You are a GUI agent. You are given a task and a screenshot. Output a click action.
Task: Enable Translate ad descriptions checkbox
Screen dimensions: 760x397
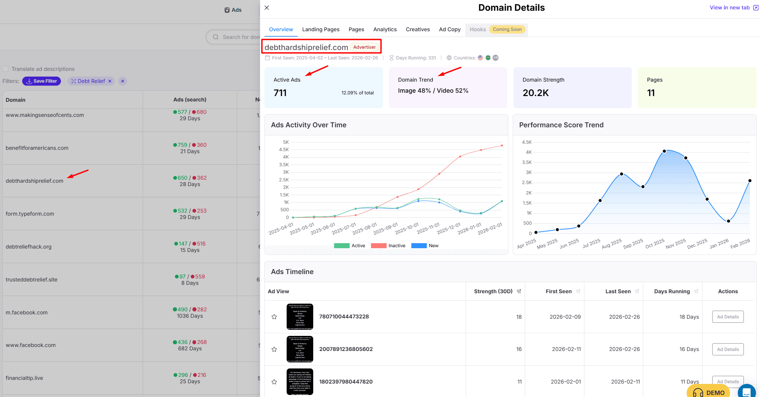[x=5, y=69]
